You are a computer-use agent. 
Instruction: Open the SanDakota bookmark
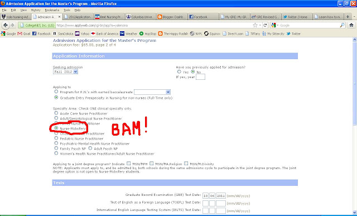tap(63, 33)
